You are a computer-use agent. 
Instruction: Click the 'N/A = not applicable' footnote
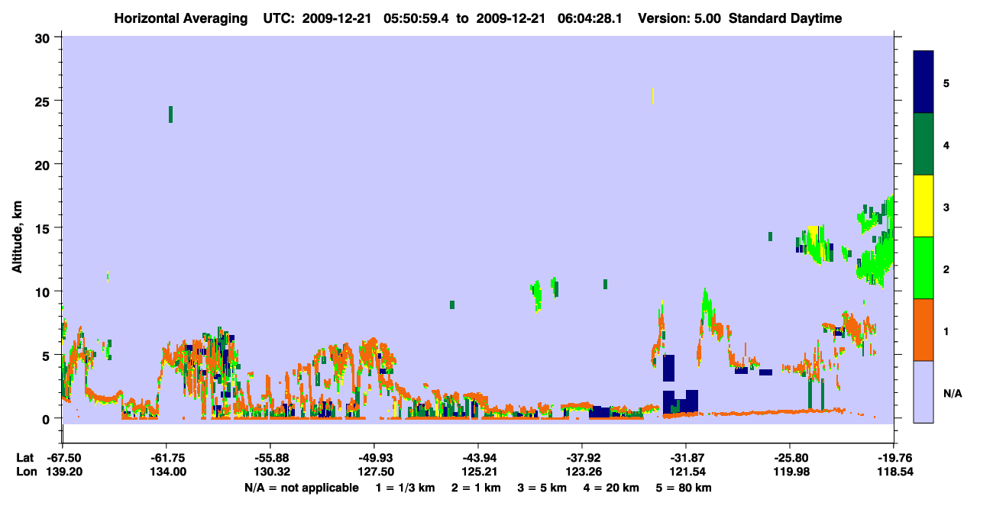[301, 488]
